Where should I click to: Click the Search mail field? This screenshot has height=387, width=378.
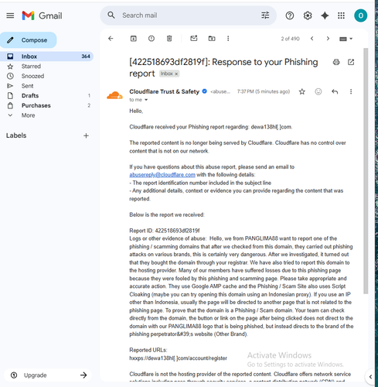point(188,15)
